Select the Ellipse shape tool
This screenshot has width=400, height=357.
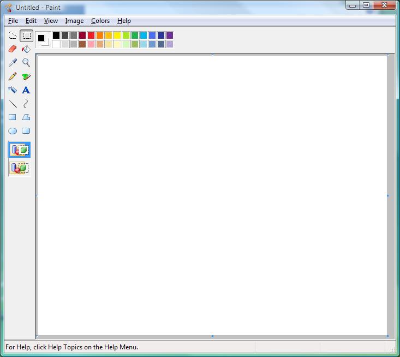tap(13, 131)
